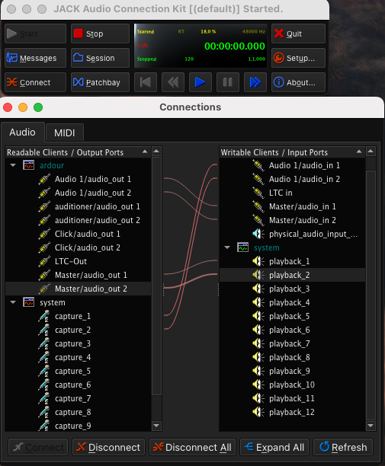Click the input plug icon of LTC in
Viewport: 385px width, 466px height.
[x=258, y=193]
